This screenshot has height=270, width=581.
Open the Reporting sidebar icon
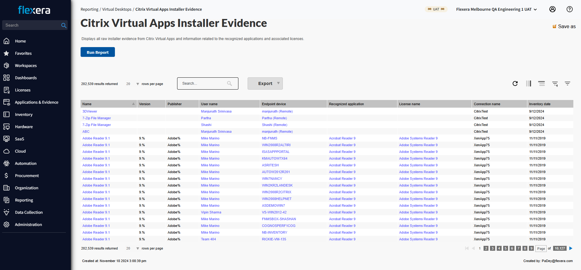click(x=6, y=200)
